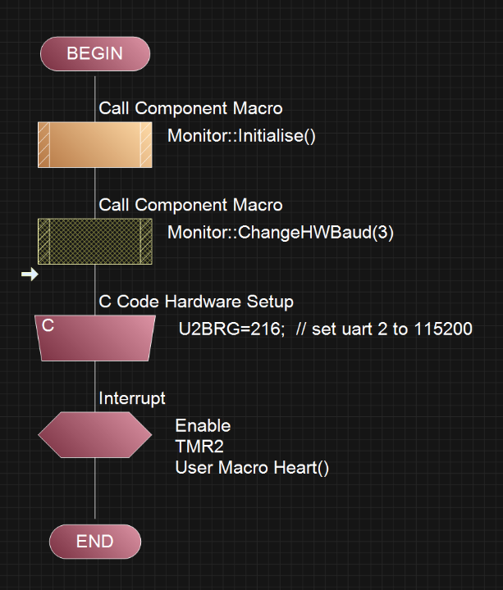Click 'Call Component Macro' label above ChangeHWBaud block

[190, 205]
